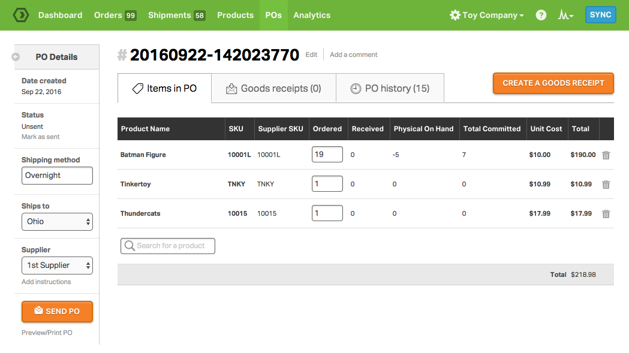Click the Mark as sent link
The width and height of the screenshot is (629, 353).
click(x=41, y=137)
